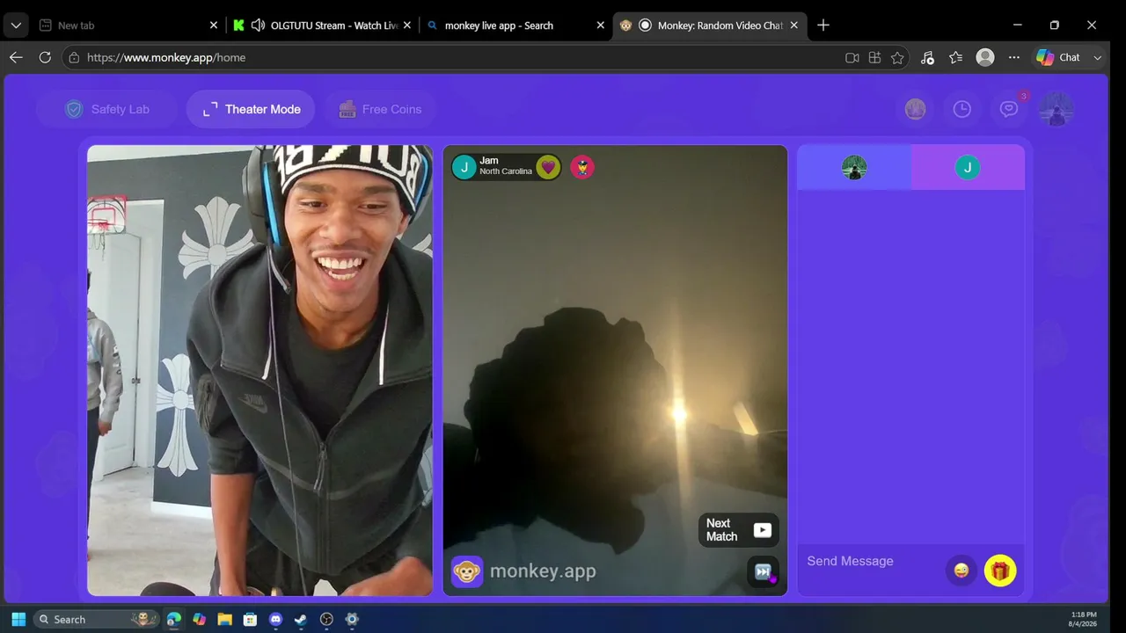Open Copilot Chat button

click(x=1059, y=57)
